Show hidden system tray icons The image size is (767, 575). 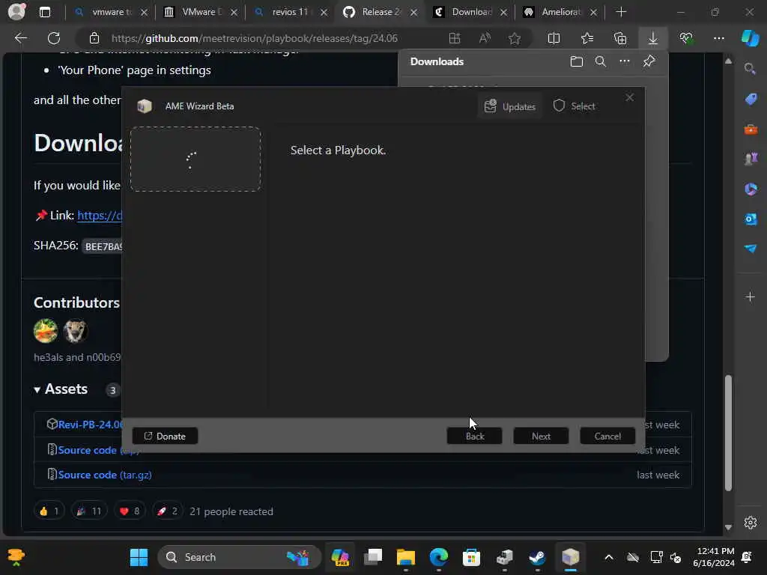(x=608, y=557)
